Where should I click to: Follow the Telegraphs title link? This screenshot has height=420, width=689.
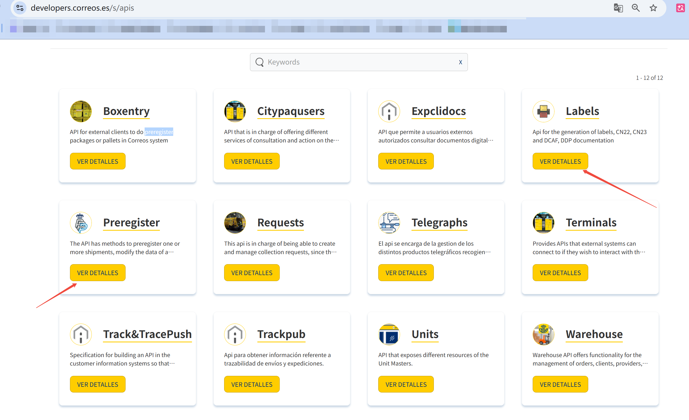pyautogui.click(x=440, y=223)
